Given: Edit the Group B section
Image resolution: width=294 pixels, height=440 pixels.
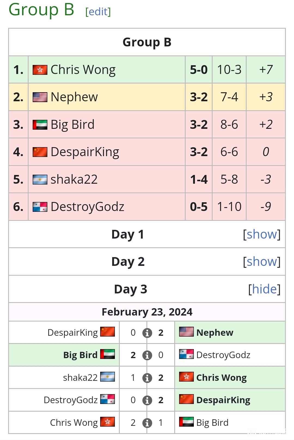Looking at the screenshot, I should coord(98,11).
